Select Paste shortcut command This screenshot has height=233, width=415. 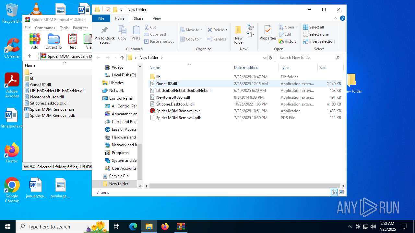pyautogui.click(x=159, y=41)
